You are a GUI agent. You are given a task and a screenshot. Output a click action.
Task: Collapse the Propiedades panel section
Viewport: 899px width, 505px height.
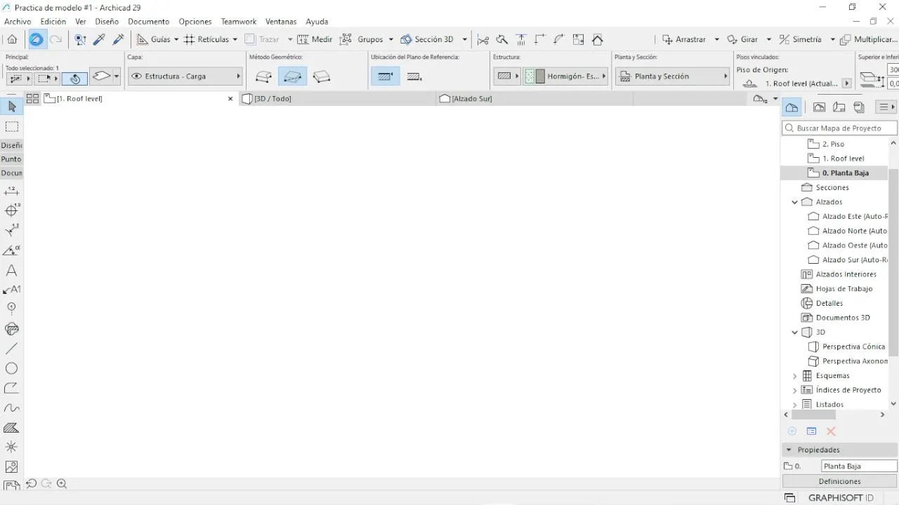point(789,450)
